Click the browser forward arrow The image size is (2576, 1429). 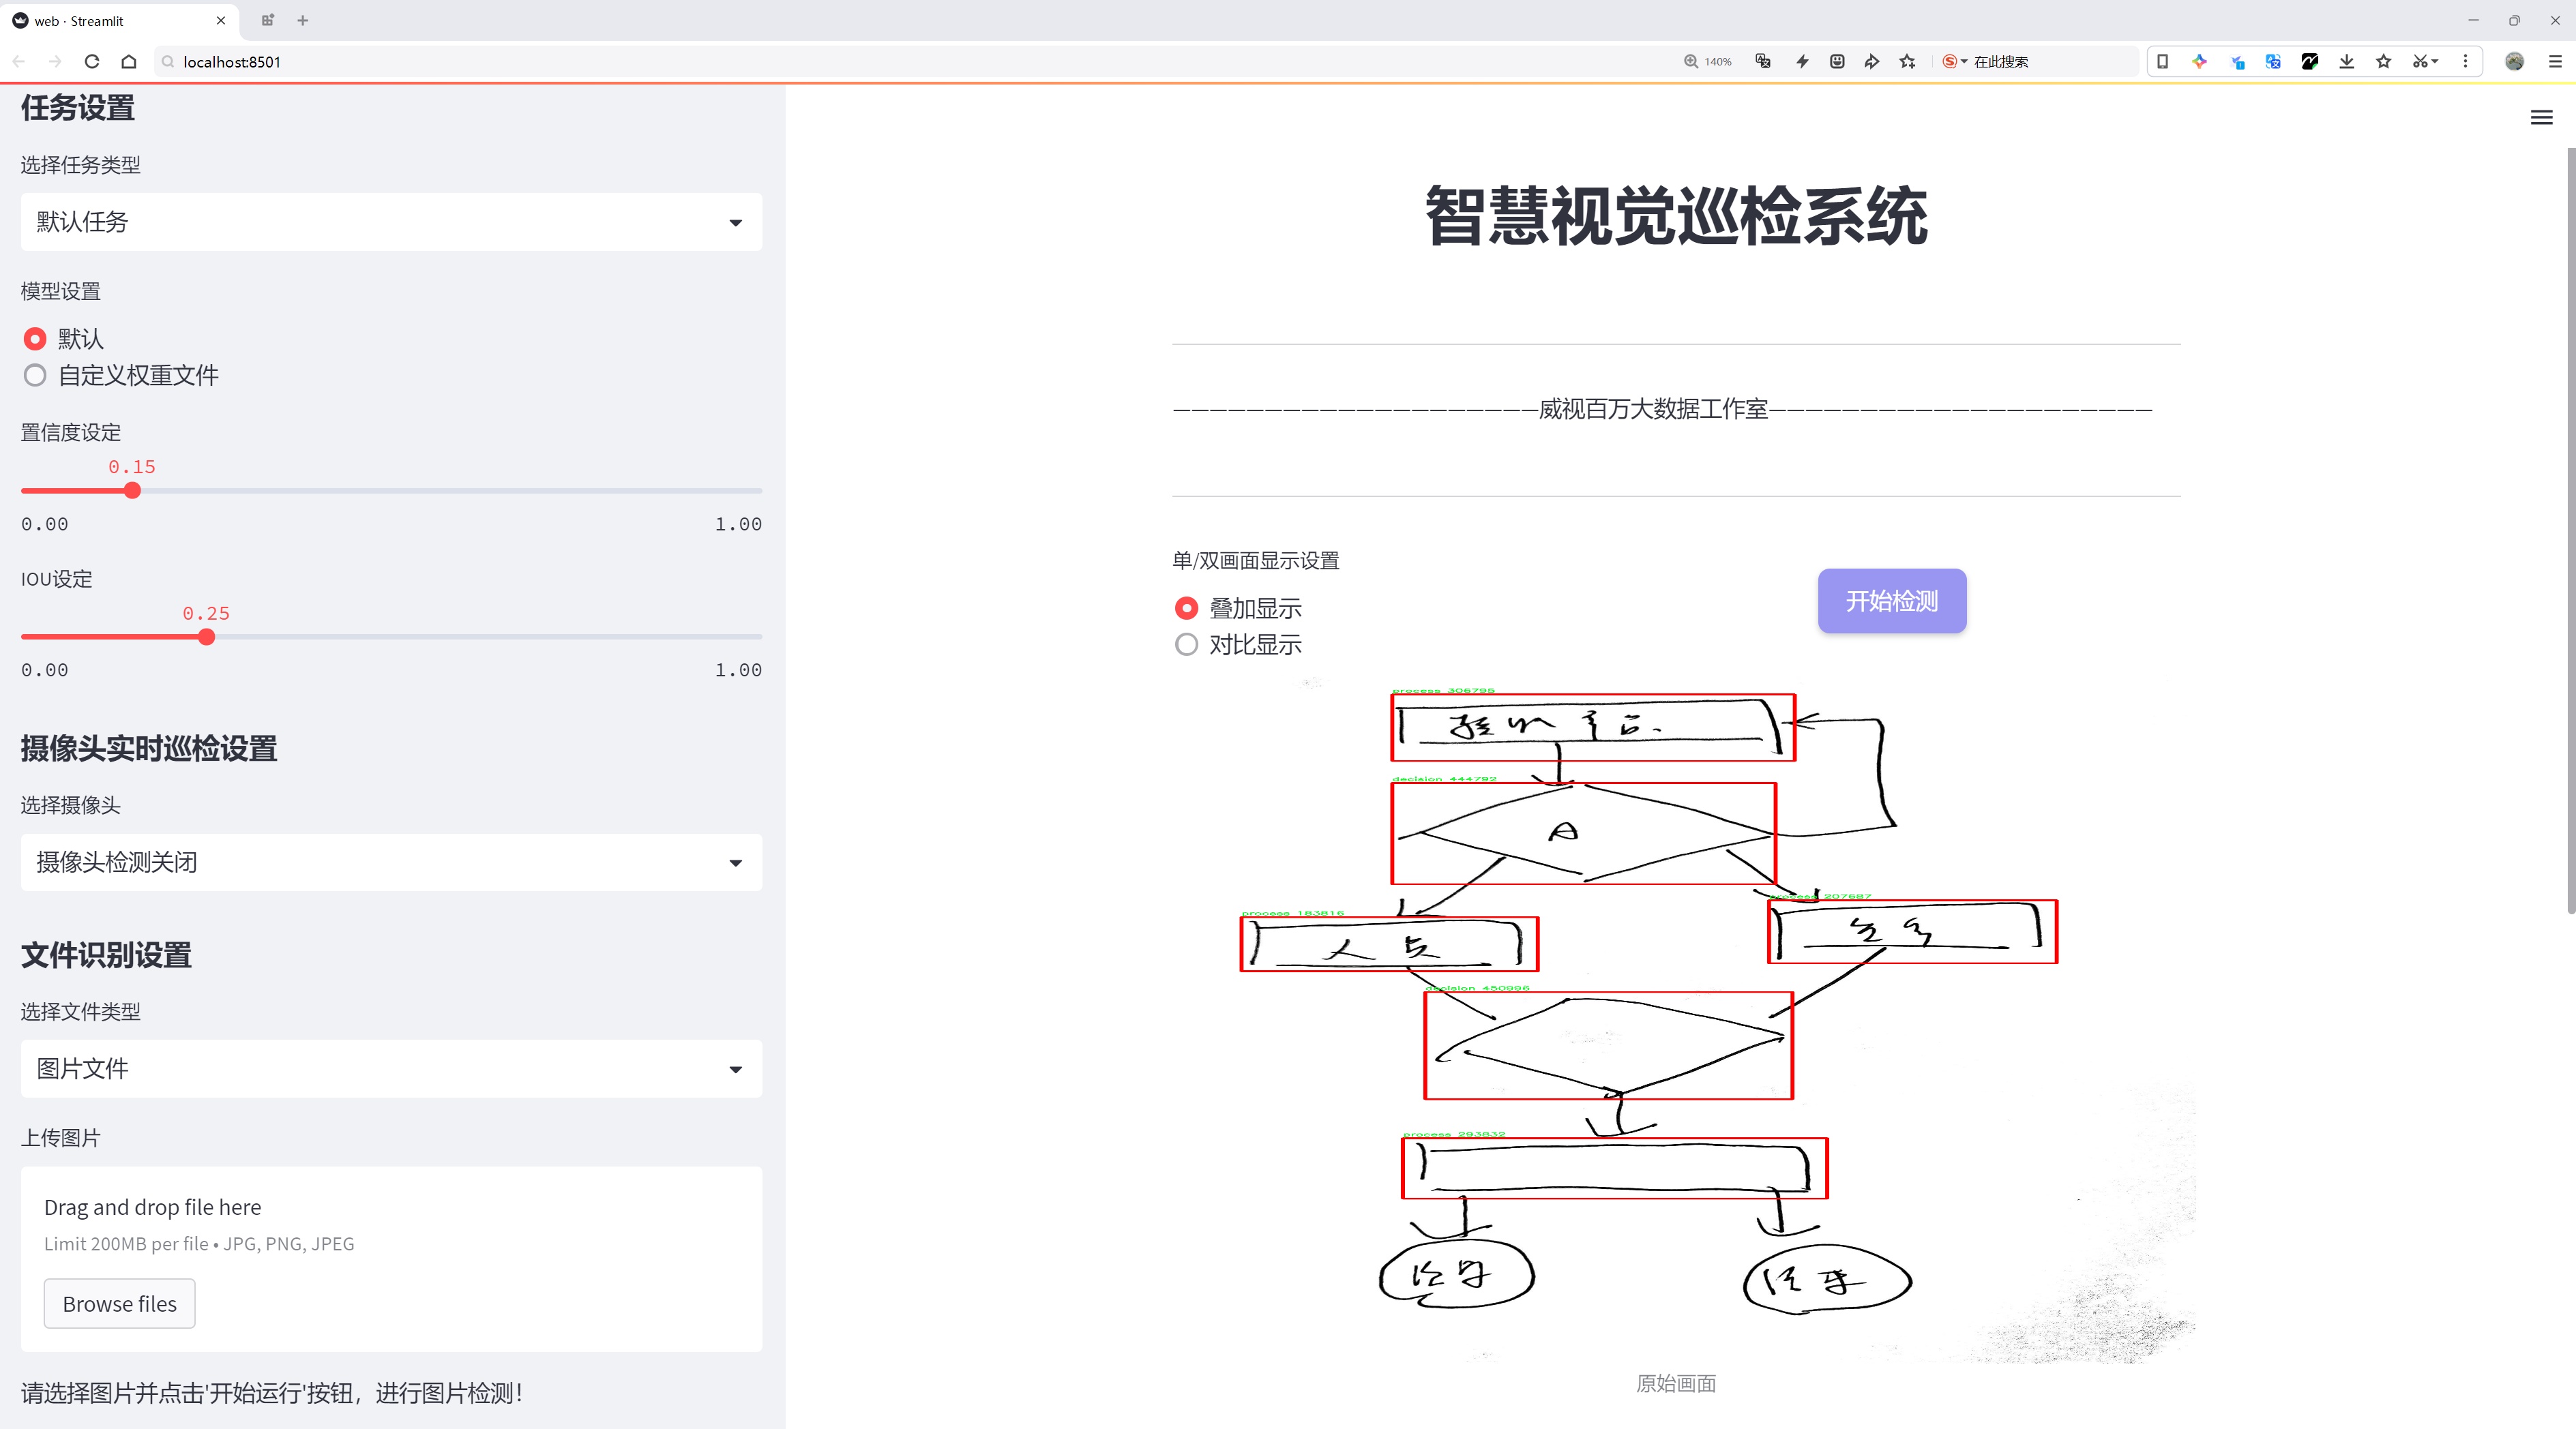pyautogui.click(x=55, y=62)
